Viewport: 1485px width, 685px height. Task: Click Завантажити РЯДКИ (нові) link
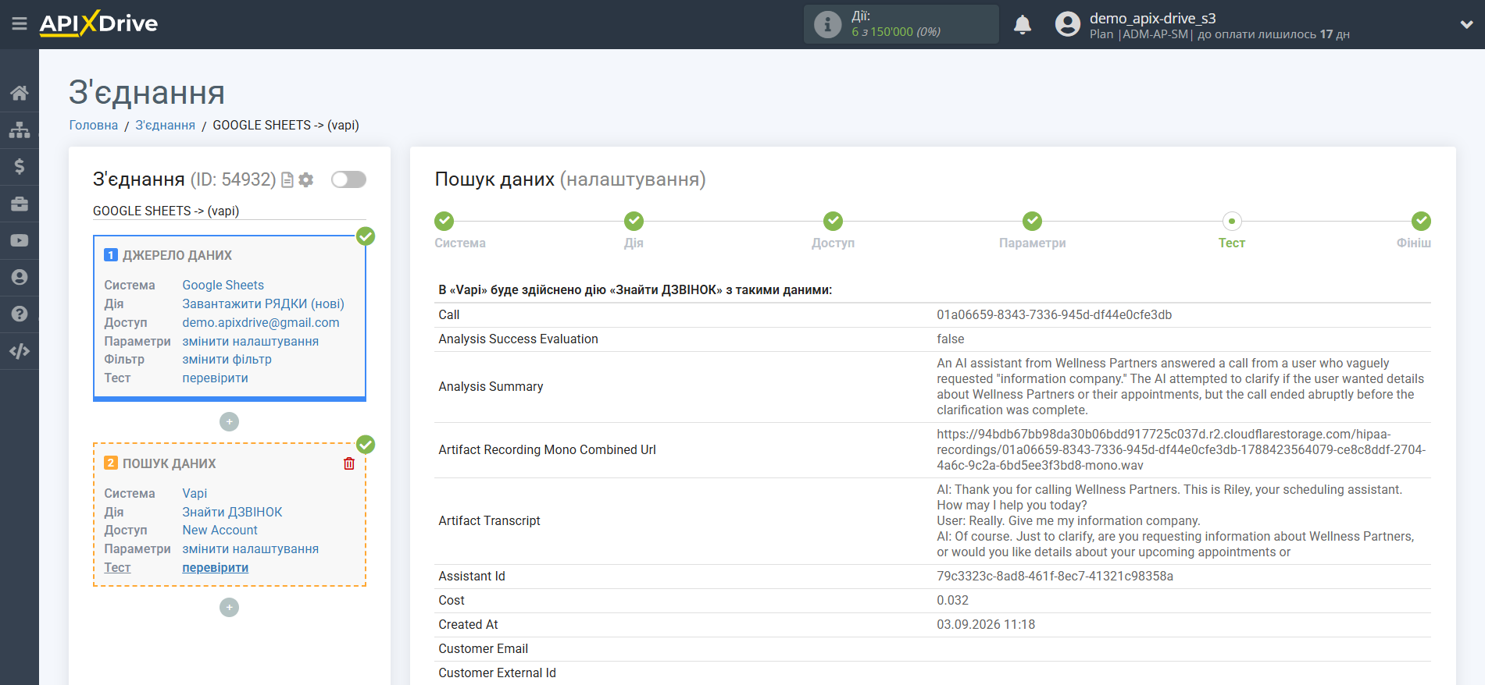click(x=263, y=303)
